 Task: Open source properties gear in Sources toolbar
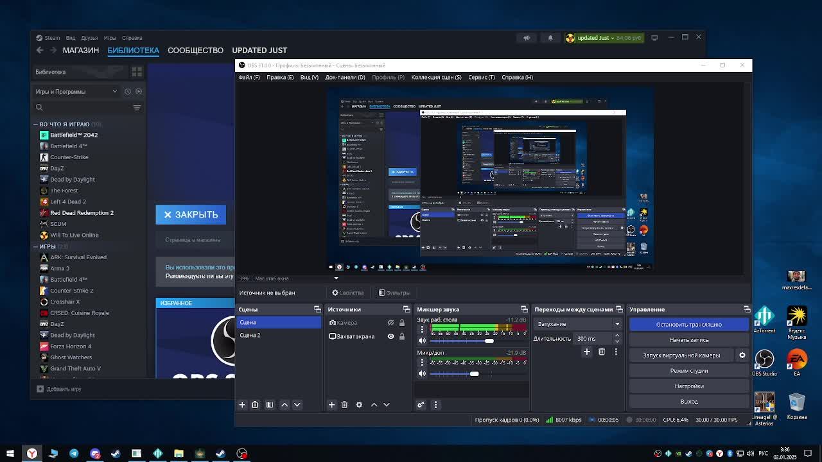coord(359,405)
